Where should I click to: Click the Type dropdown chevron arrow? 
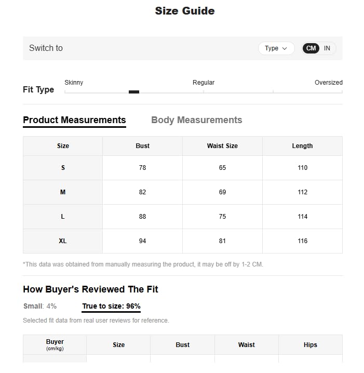284,48
